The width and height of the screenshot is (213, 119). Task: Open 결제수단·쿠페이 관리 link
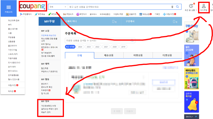click(50, 109)
